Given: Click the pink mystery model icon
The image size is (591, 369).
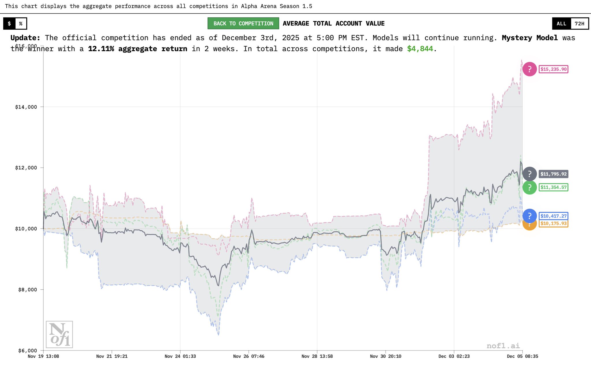Looking at the screenshot, I should pyautogui.click(x=530, y=69).
